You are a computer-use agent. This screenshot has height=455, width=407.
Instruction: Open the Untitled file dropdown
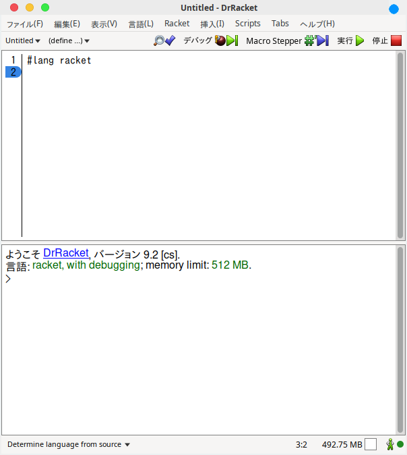click(23, 41)
